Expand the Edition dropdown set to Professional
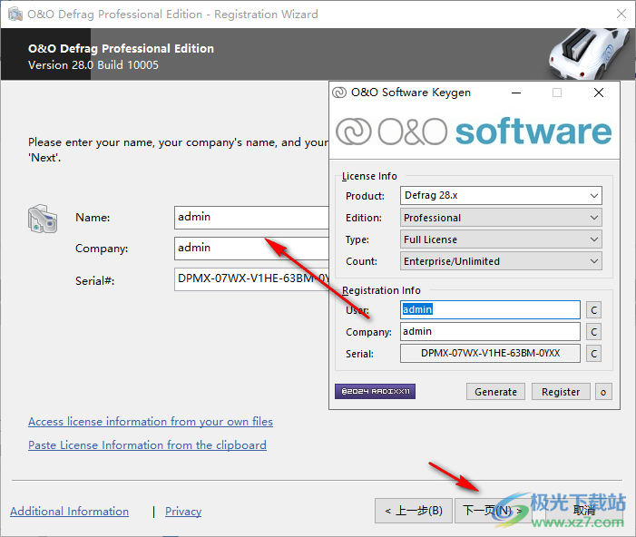Image resolution: width=636 pixels, height=537 pixels. tap(501, 218)
